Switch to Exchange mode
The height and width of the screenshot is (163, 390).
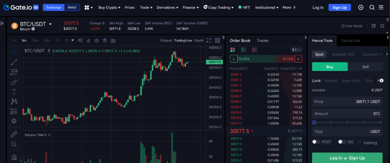click(x=54, y=7)
